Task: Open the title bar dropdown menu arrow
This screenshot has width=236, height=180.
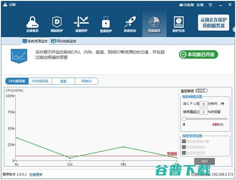Action: click(211, 5)
